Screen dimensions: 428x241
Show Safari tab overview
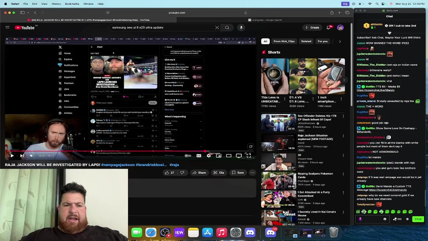(x=347, y=13)
